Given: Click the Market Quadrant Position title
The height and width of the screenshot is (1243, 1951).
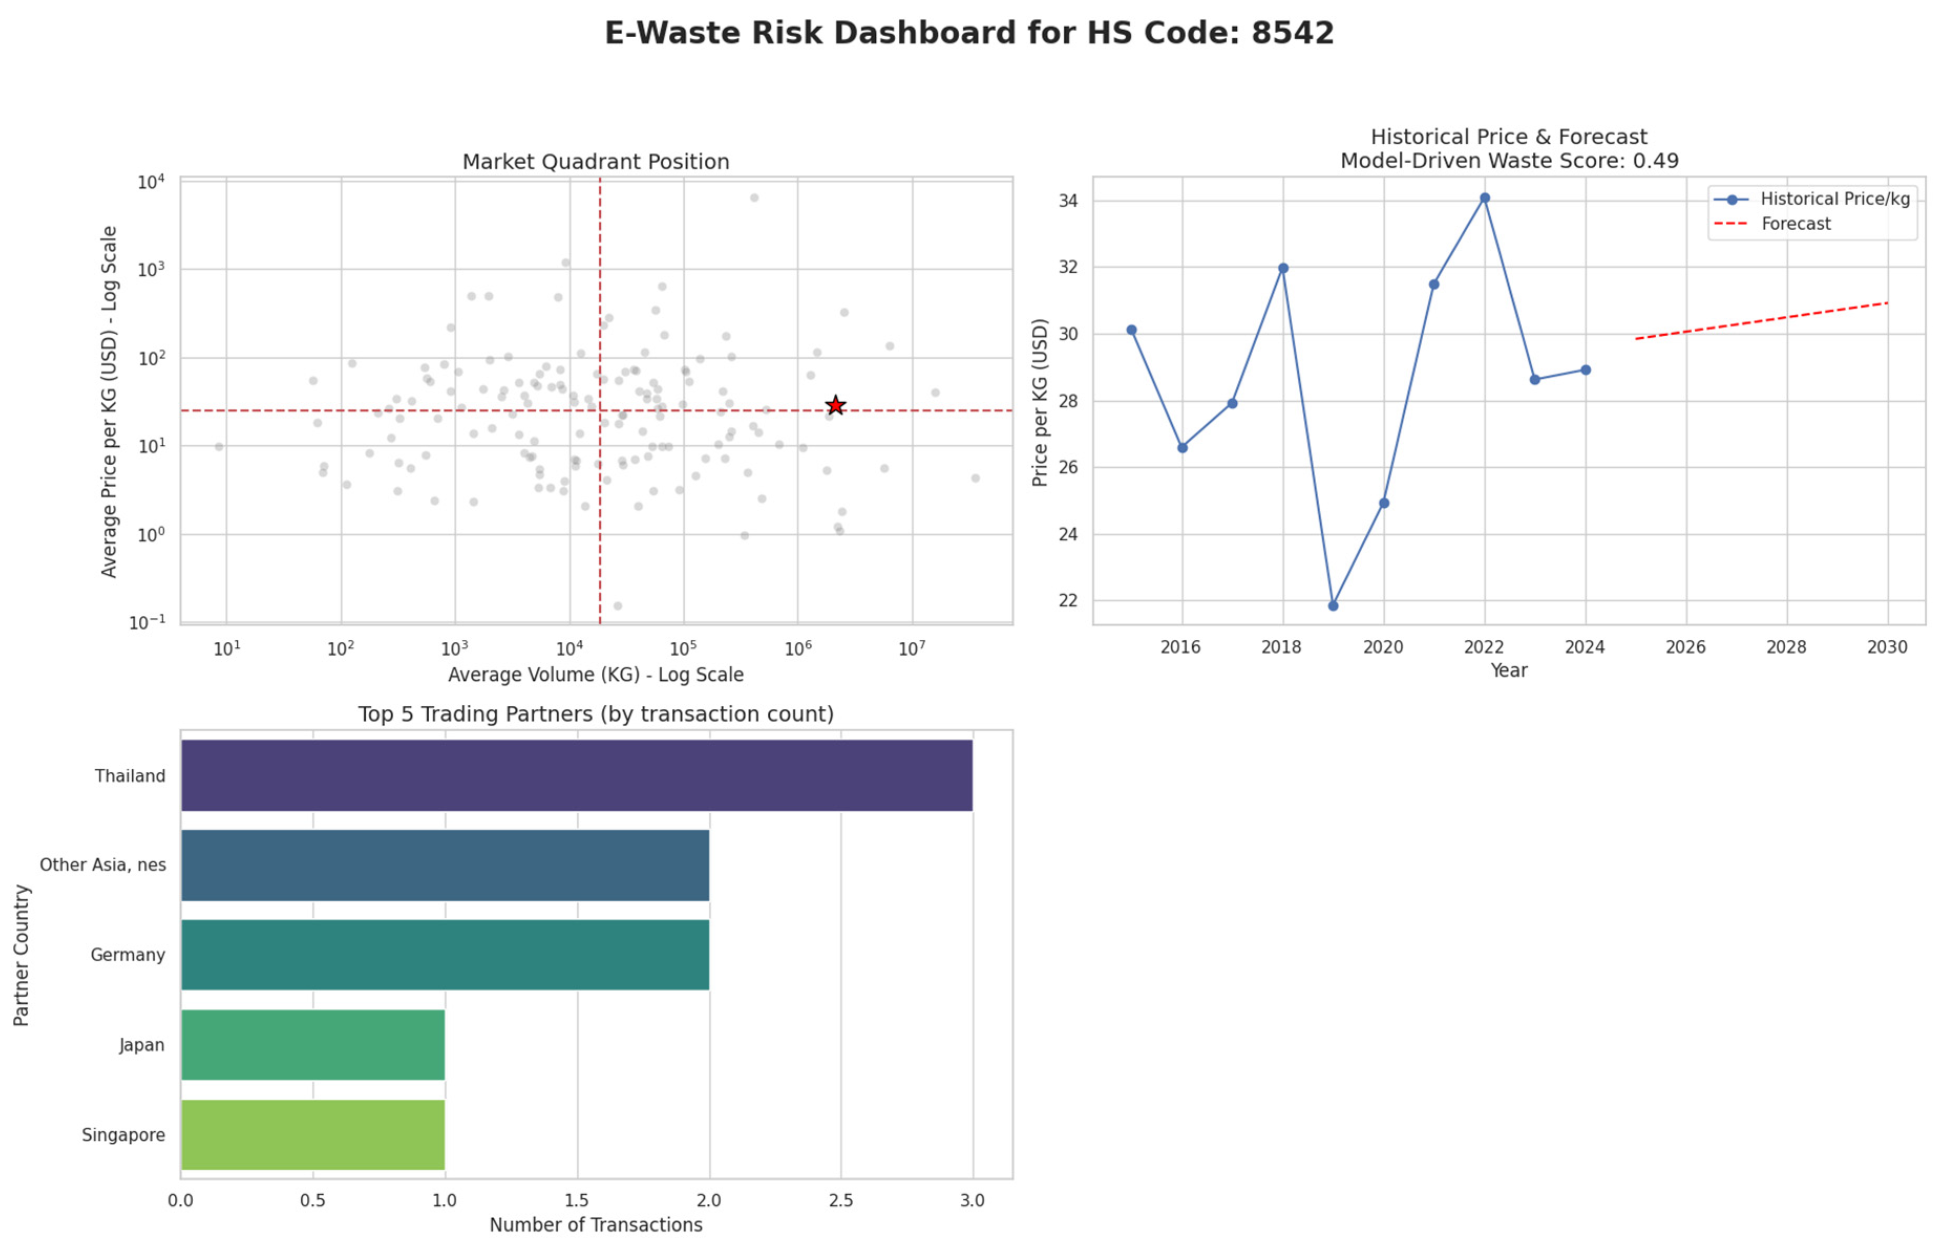Looking at the screenshot, I should tap(596, 162).
